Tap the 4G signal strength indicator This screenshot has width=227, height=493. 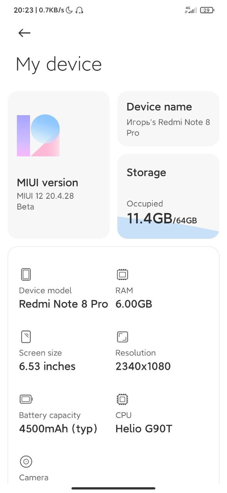pyautogui.click(x=191, y=10)
